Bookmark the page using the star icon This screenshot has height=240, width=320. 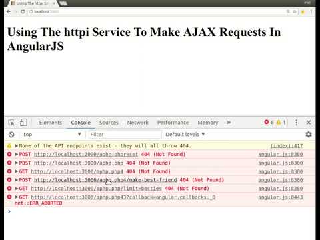(x=295, y=11)
